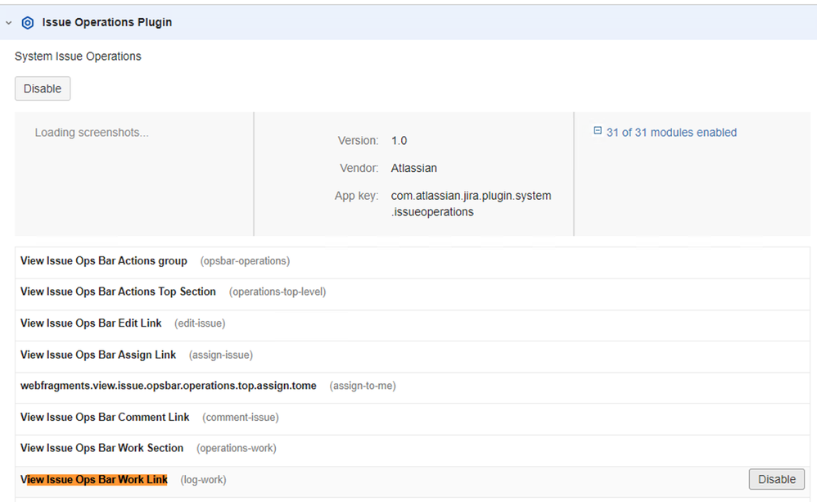Viewport: 817px width, 502px height.
Task: Click the vendor name Atlassian
Action: 413,169
